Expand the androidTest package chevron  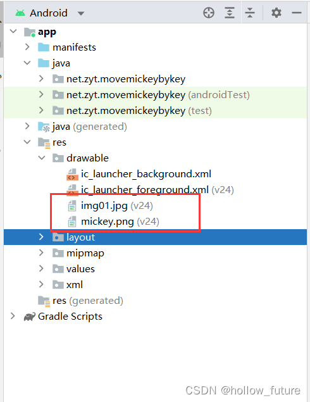tap(41, 94)
